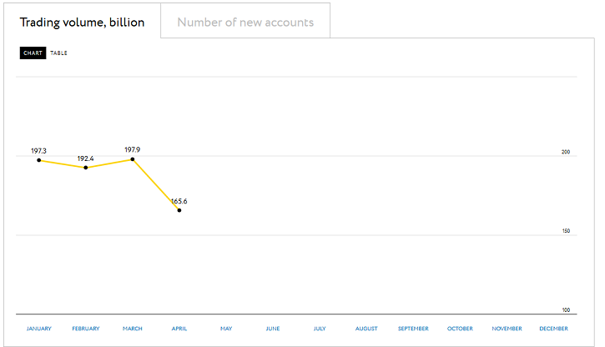Click the March data point 197.9
605x347 pixels.
pyautogui.click(x=133, y=159)
